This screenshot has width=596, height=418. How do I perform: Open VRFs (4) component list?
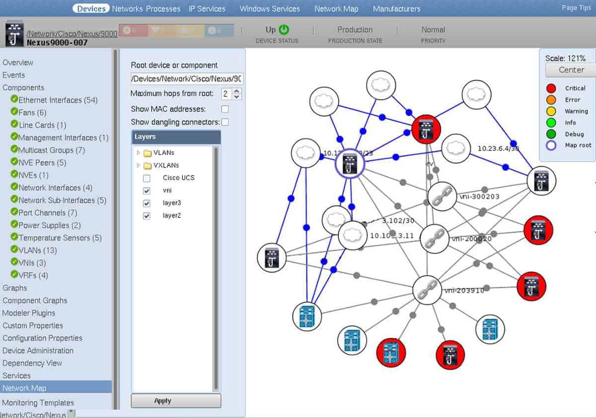click(33, 275)
